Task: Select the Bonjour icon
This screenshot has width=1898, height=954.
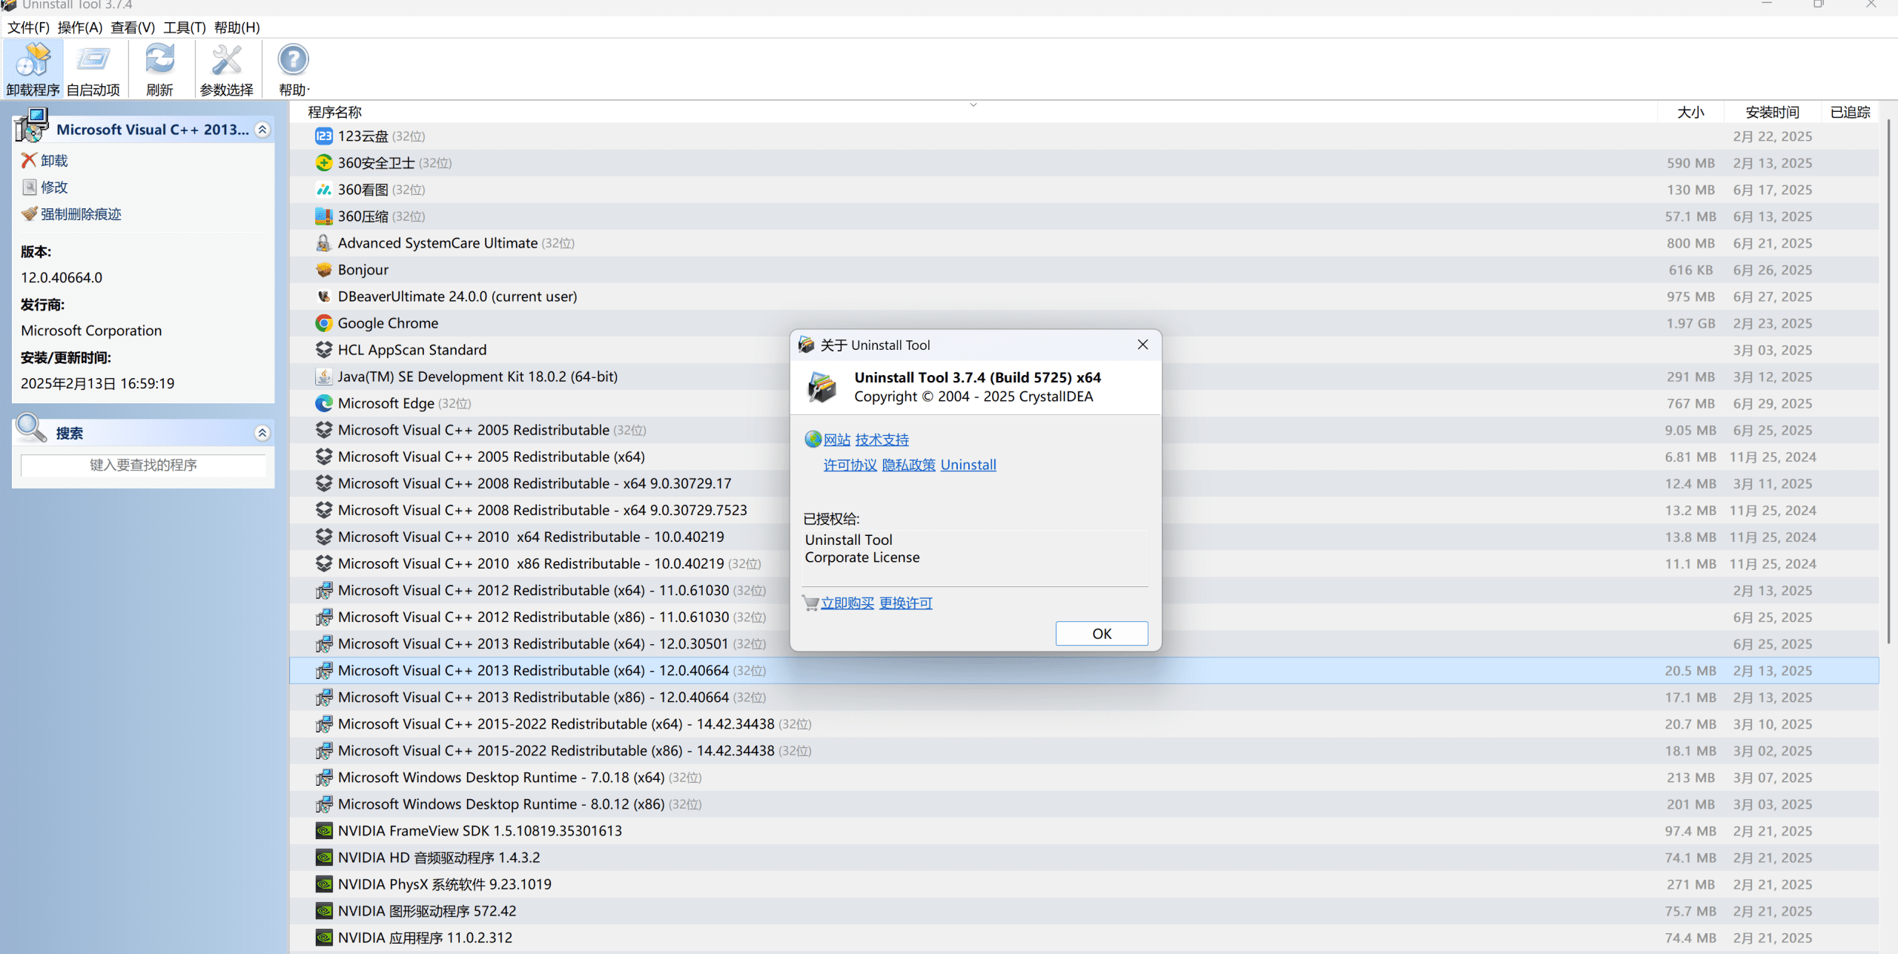Action: pyautogui.click(x=324, y=270)
